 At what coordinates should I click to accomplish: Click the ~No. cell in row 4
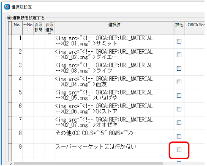28,82
